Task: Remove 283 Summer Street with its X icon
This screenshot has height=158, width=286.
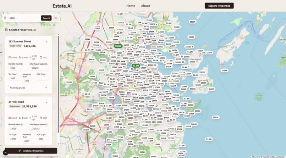Action: coord(46,42)
